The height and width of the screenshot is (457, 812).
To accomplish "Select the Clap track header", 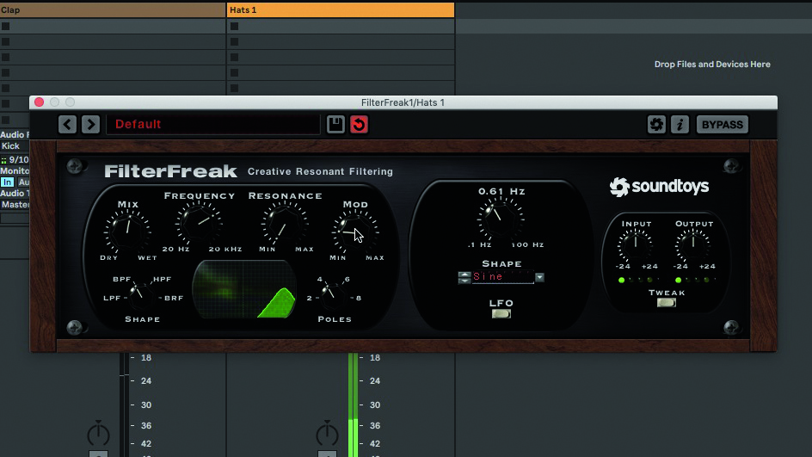I will [x=113, y=9].
